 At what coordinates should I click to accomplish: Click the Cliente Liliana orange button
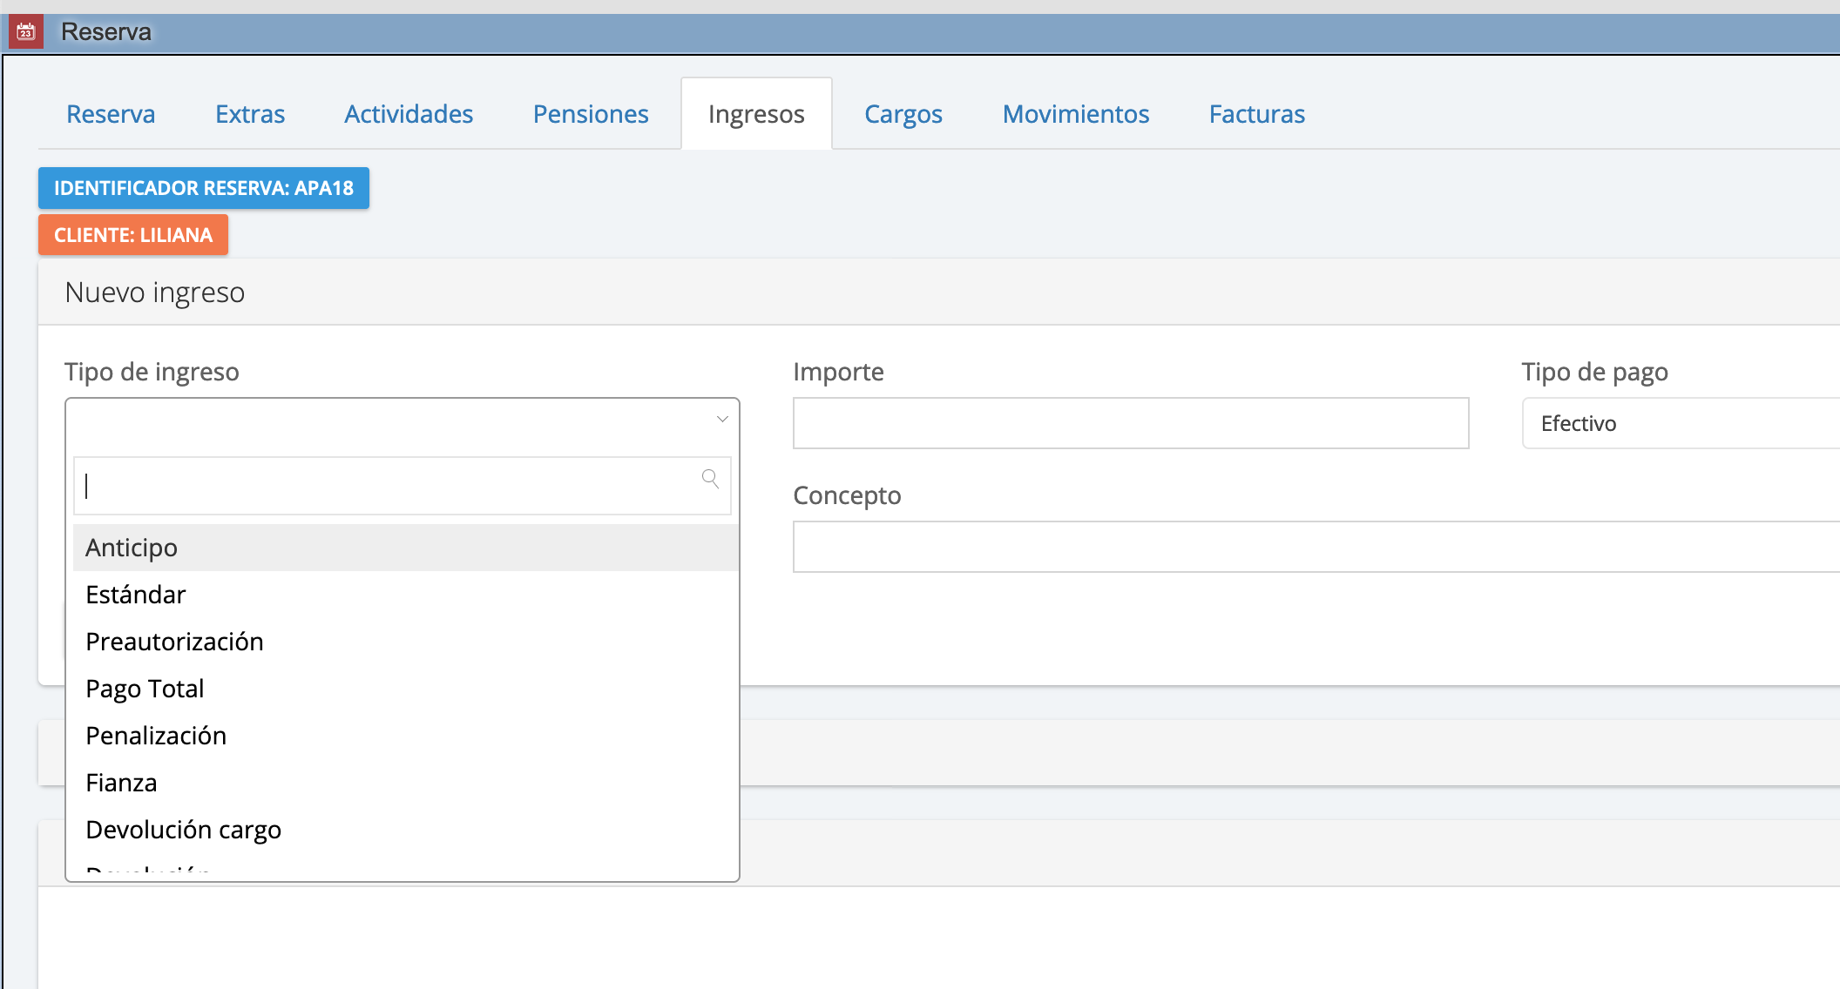coord(133,235)
